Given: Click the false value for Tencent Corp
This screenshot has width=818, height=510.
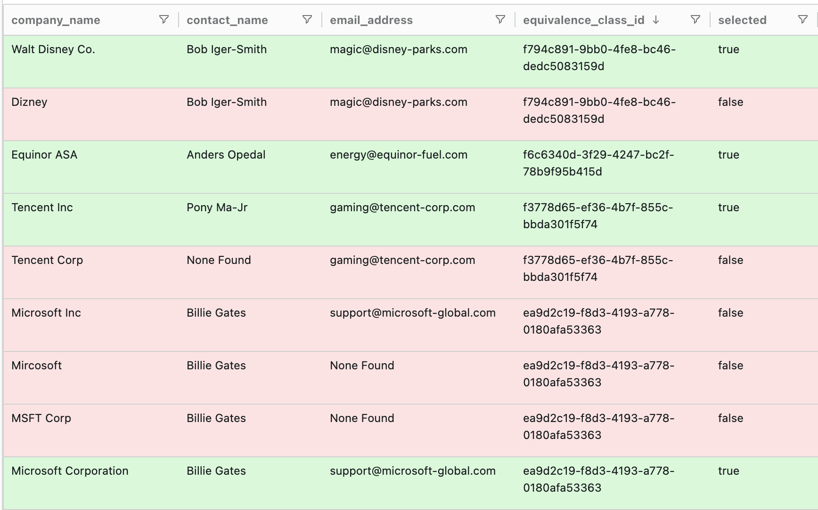Looking at the screenshot, I should [730, 260].
